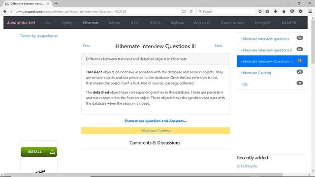Image resolution: width=315 pixels, height=177 pixels.
Task: Open the Javapedia.net home logo
Action: point(21,23)
